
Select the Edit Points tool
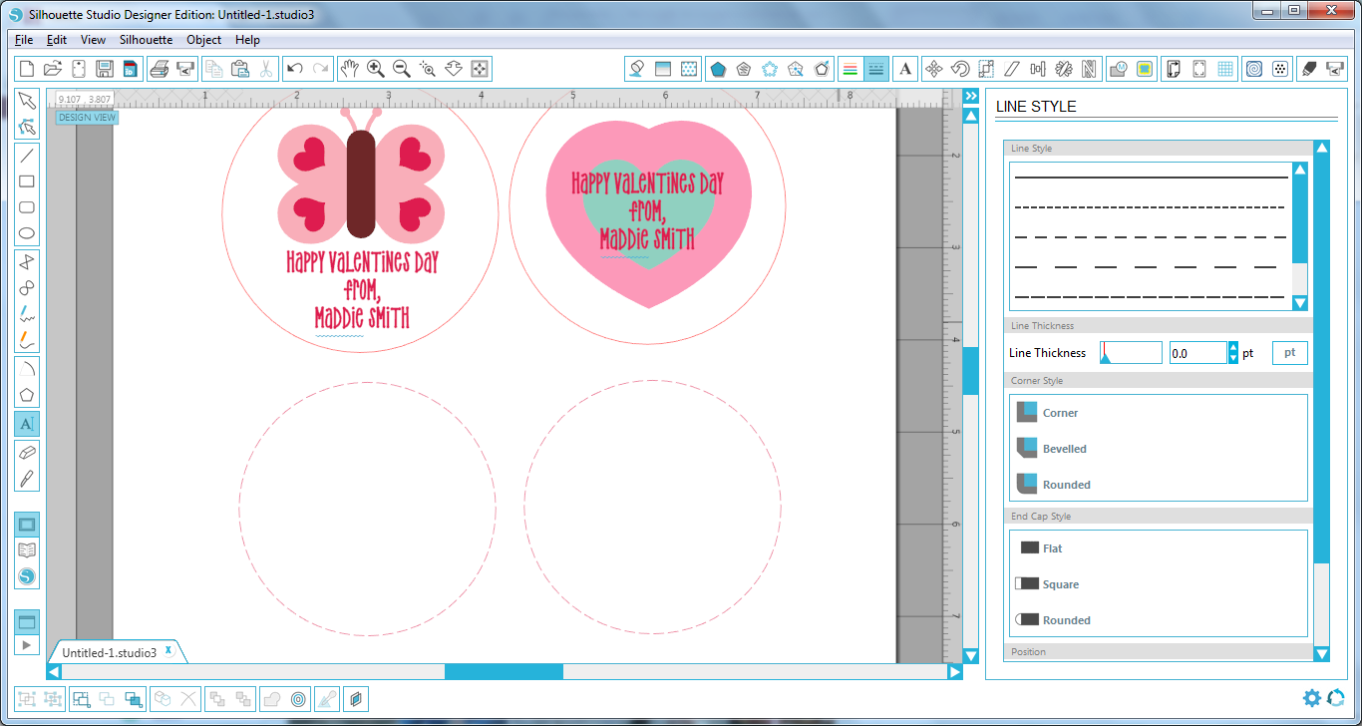[27, 127]
